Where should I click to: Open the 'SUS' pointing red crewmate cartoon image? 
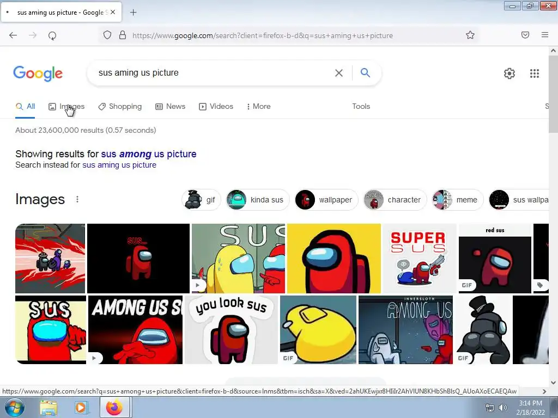[x=51, y=330]
